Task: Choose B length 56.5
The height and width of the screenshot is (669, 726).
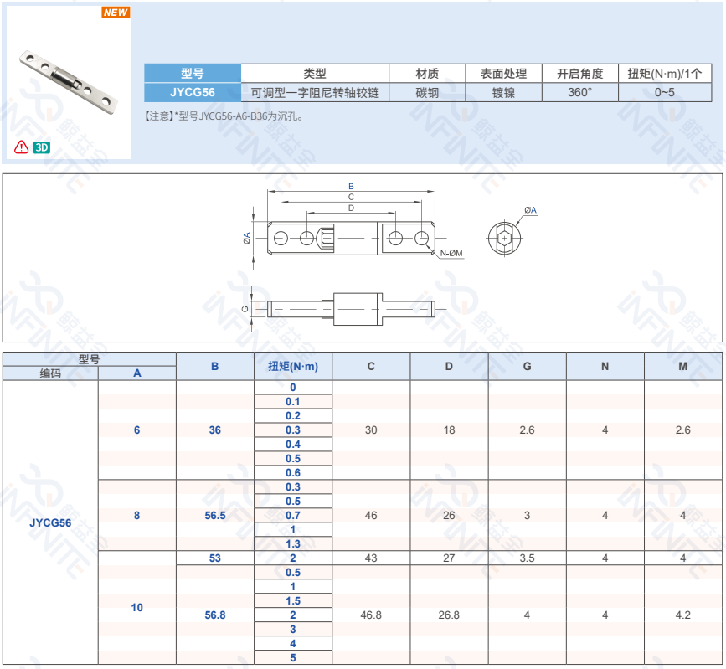Action: click(215, 515)
